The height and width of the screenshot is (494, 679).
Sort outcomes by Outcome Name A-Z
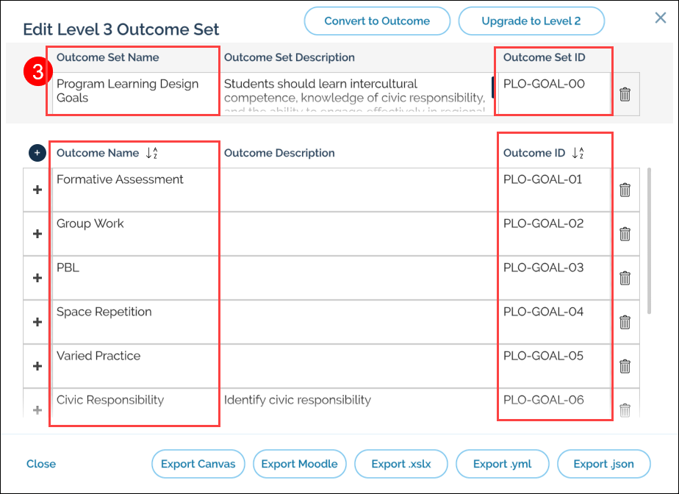point(151,153)
